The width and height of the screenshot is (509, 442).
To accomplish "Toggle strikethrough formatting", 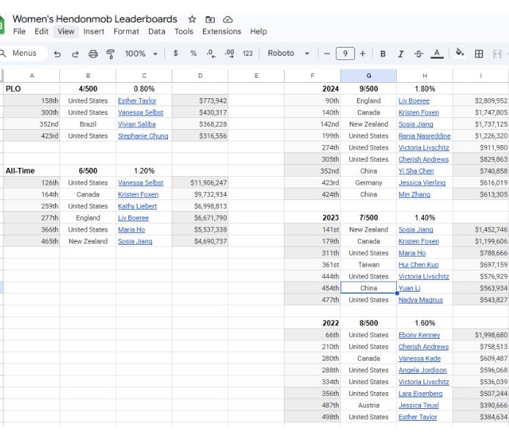I will coord(419,54).
